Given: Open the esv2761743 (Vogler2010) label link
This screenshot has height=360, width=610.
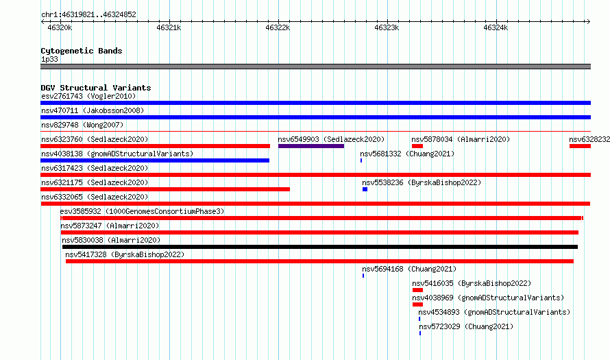Looking at the screenshot, I should click(x=88, y=96).
